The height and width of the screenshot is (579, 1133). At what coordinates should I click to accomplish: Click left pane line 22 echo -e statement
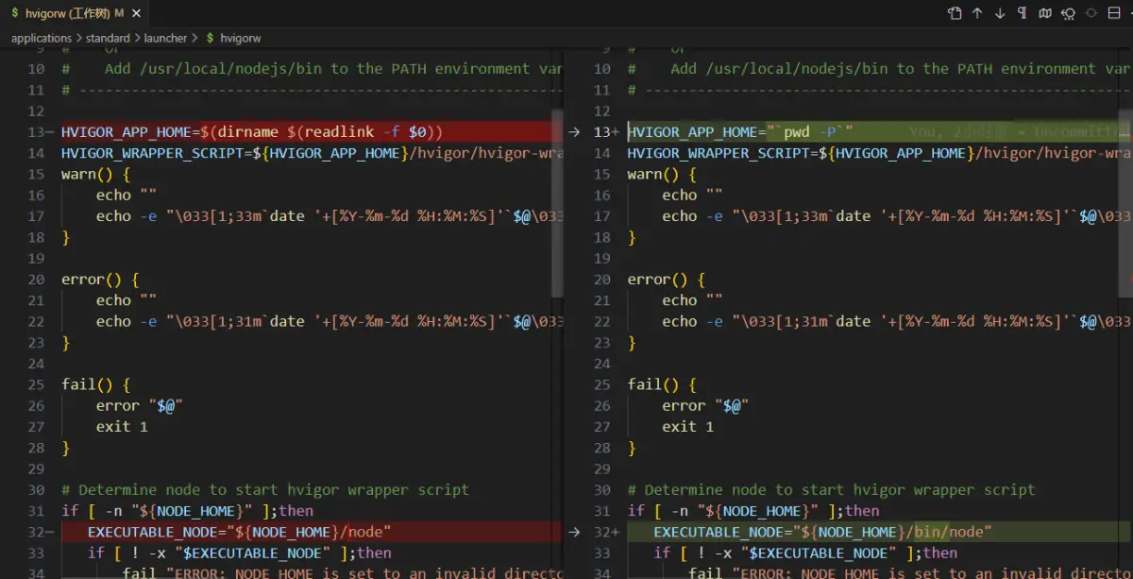[x=330, y=321]
